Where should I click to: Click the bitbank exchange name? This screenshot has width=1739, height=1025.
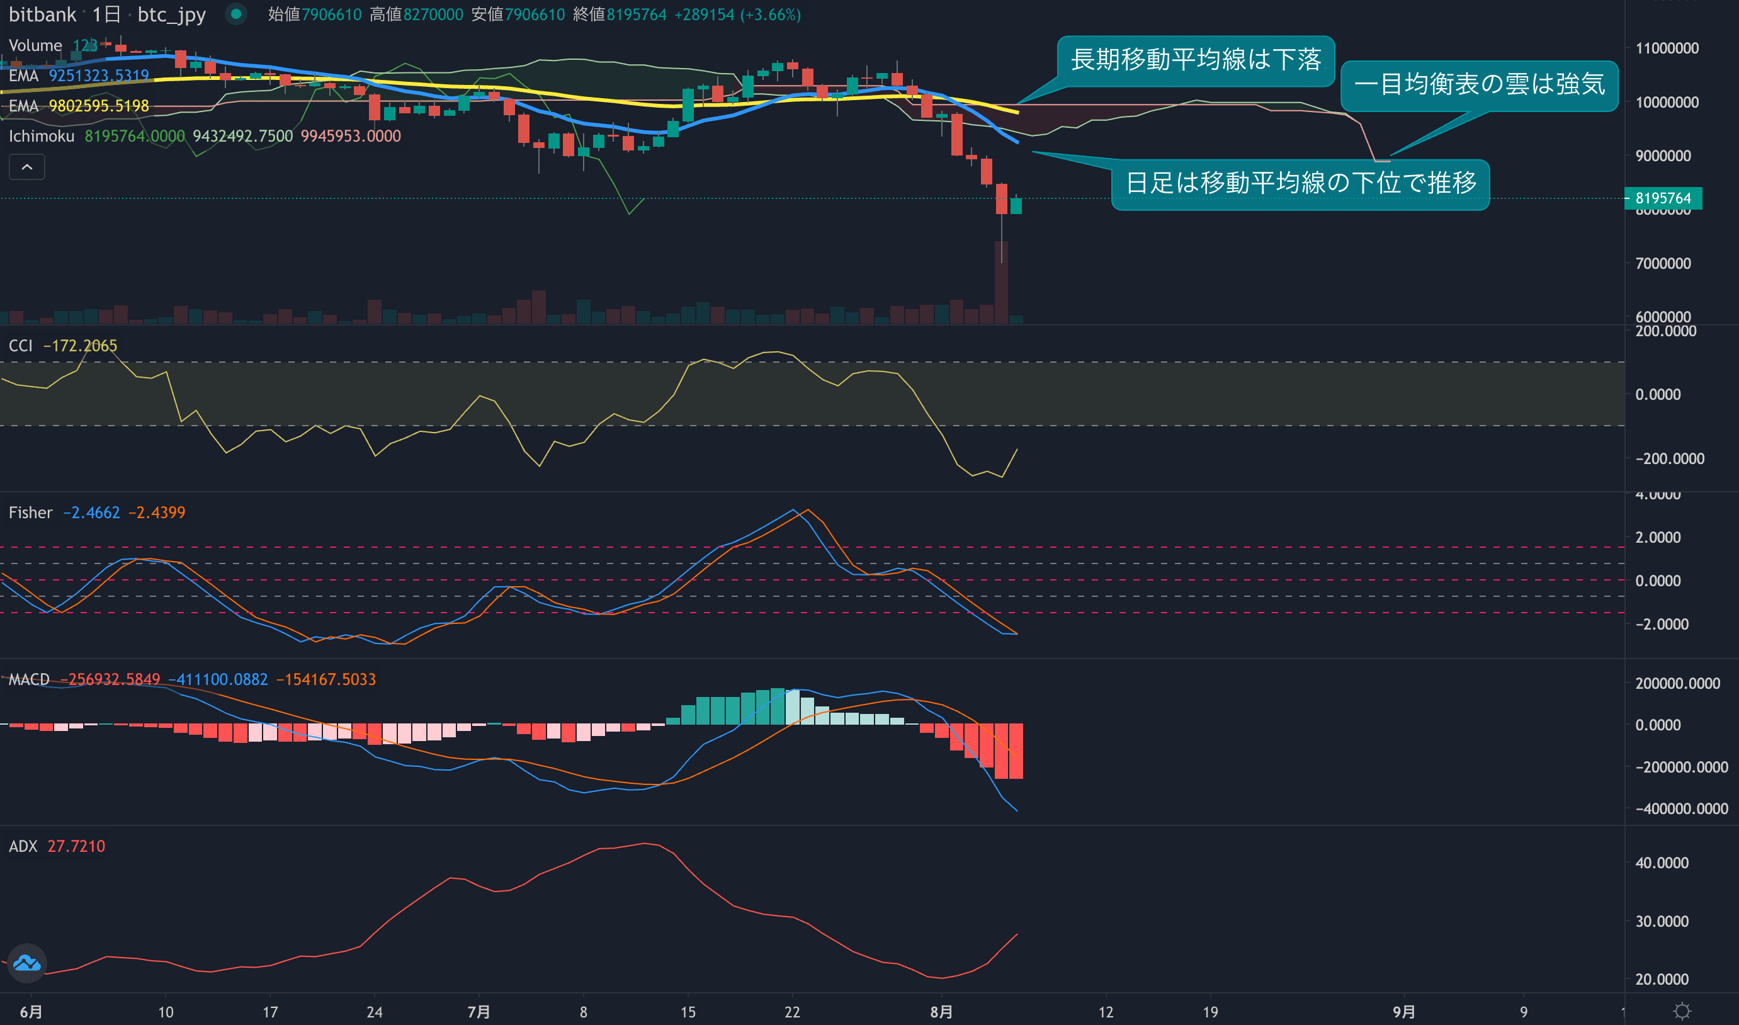click(x=42, y=14)
